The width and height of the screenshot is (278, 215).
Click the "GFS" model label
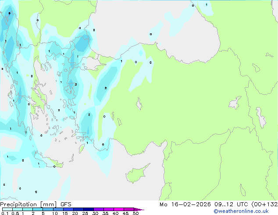(66, 204)
